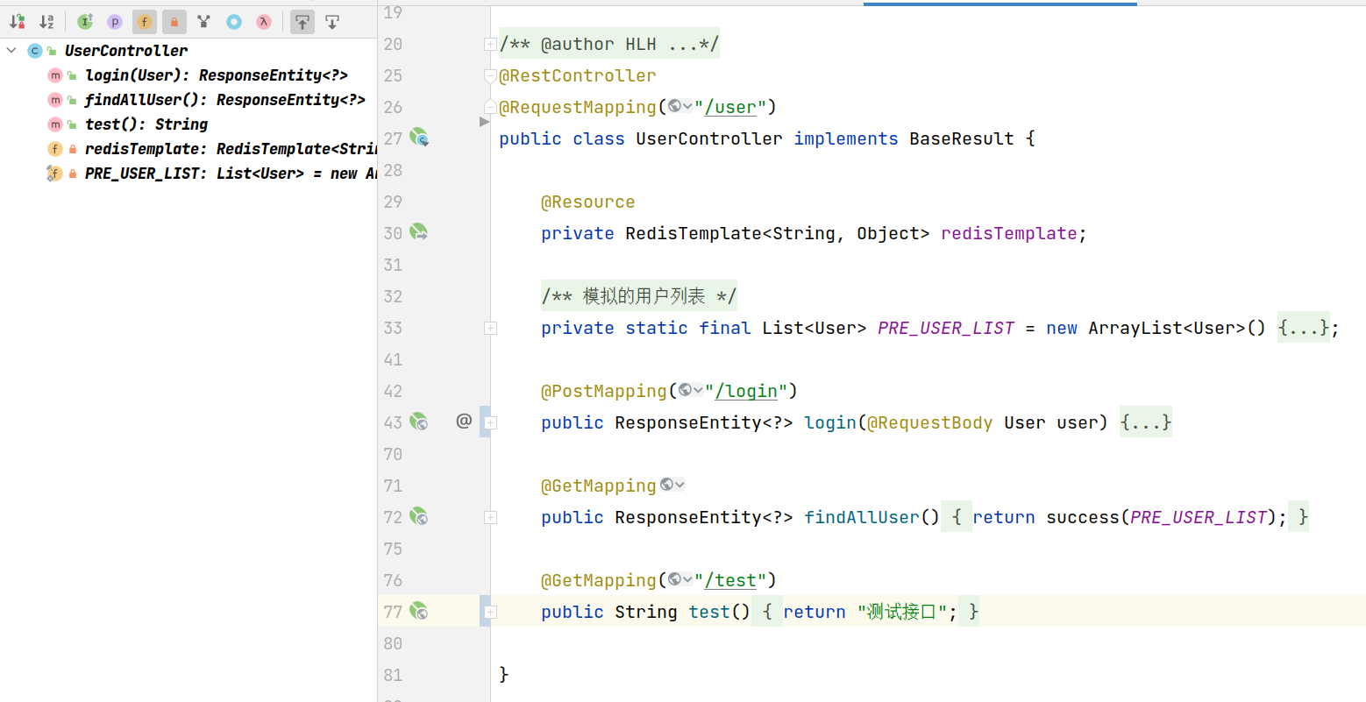Turn off Always Select Opened Element
The image size is (1366, 702).
click(x=302, y=22)
